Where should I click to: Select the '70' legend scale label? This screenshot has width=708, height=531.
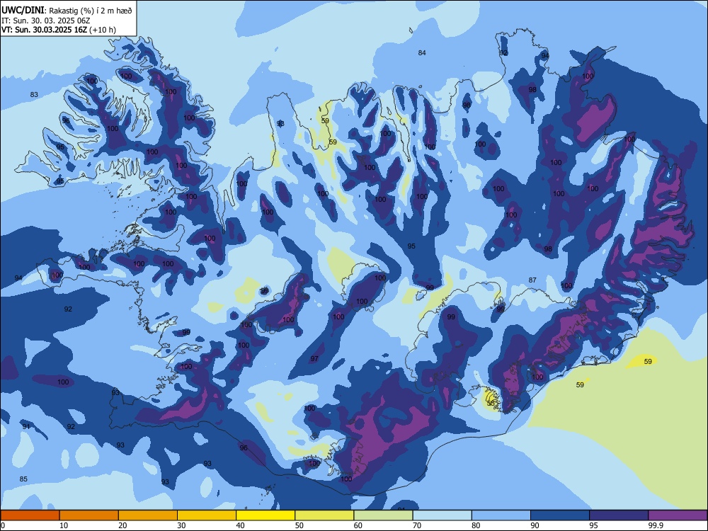tap(417, 525)
